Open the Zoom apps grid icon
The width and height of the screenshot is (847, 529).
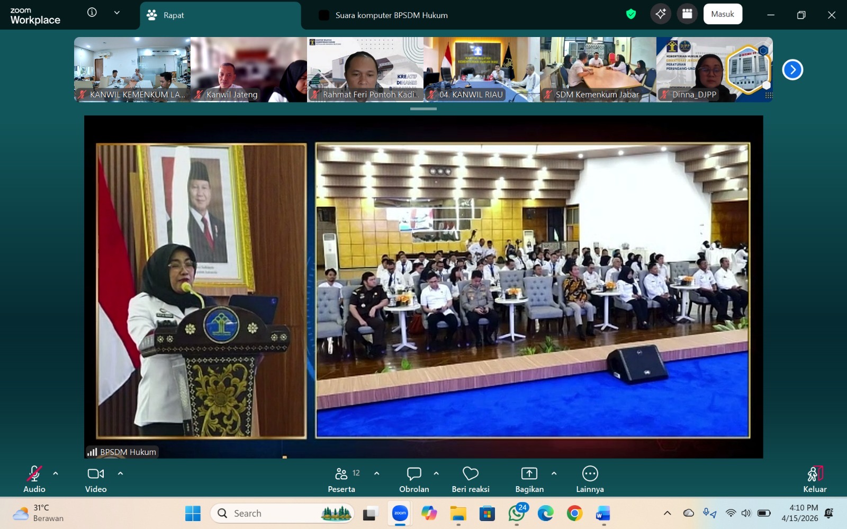pyautogui.click(x=687, y=14)
